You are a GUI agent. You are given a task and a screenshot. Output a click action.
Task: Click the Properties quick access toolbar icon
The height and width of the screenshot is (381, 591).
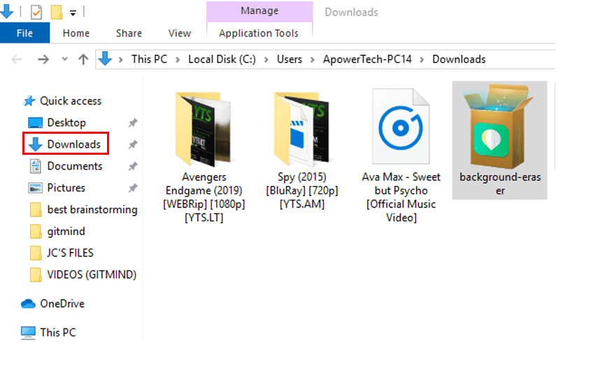pyautogui.click(x=36, y=12)
